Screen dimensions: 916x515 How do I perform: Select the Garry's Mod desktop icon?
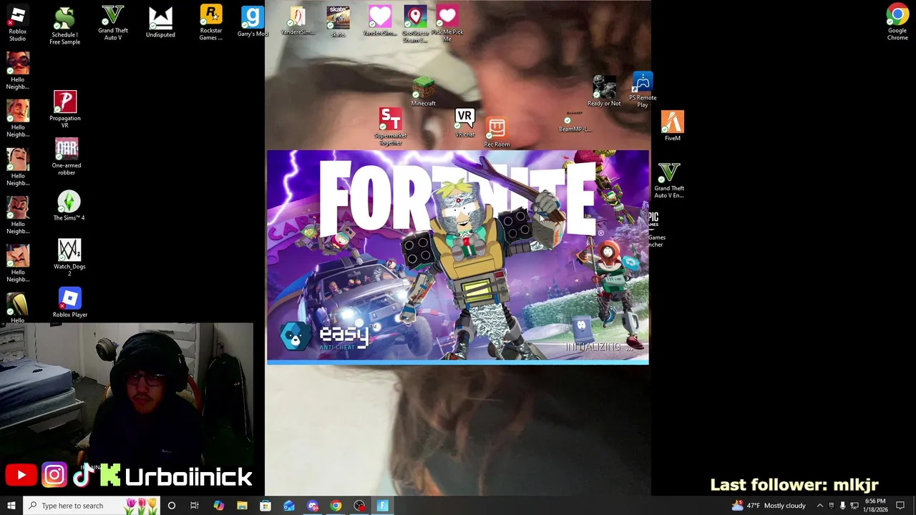click(x=253, y=21)
